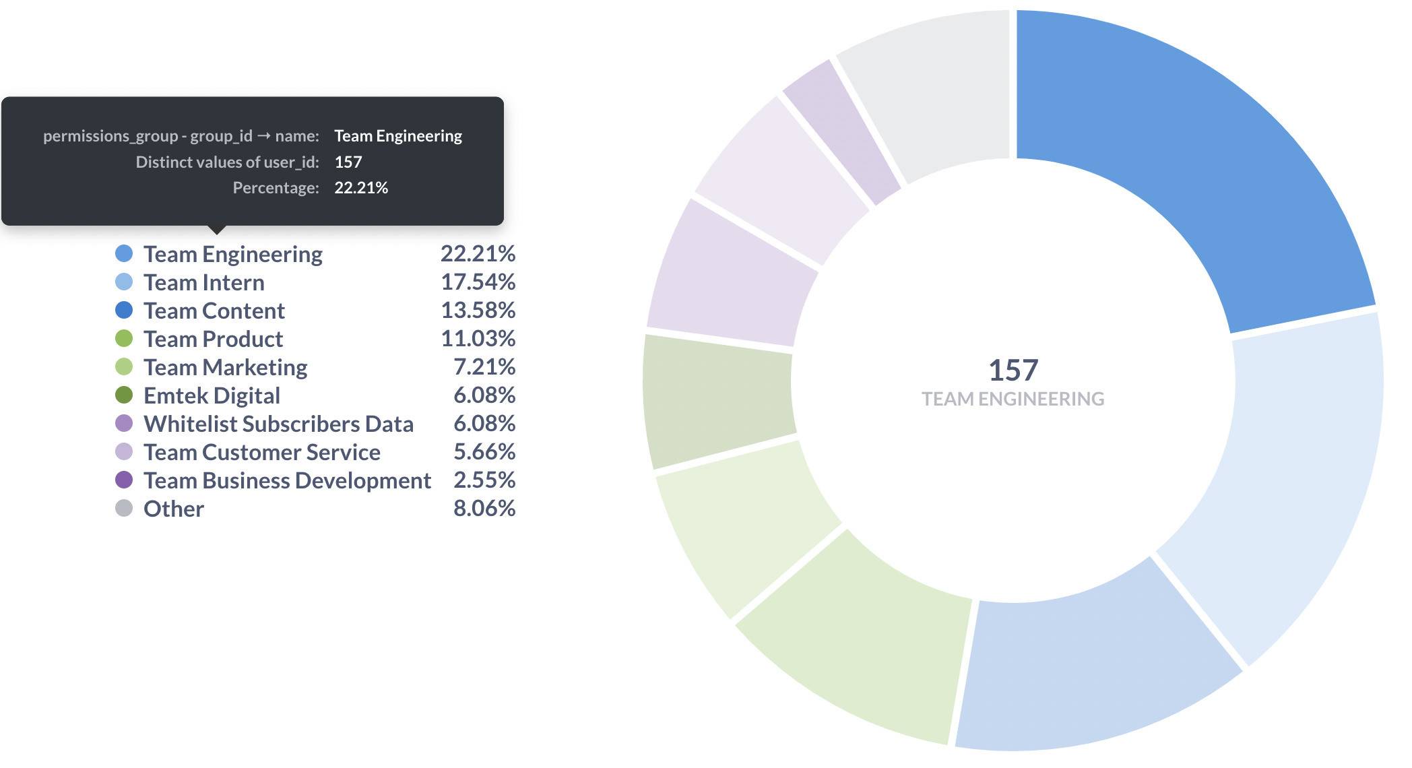This screenshot has width=1412, height=768.
Task: Select the Team Marketing legend label
Action: 226,367
